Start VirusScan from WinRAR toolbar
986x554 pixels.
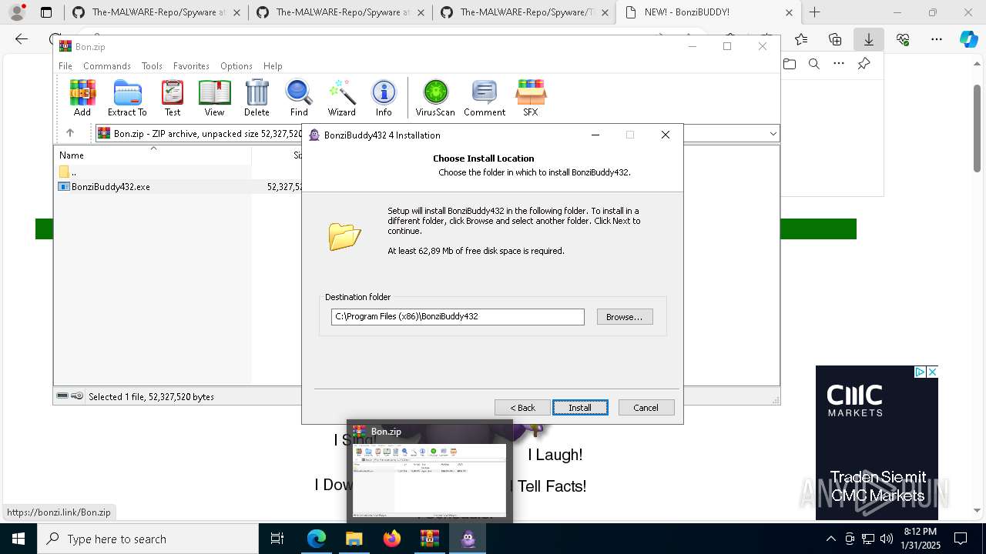click(x=435, y=98)
